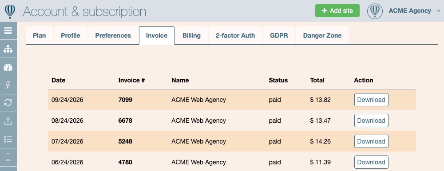Open the bulleted list sidebar icon
The width and height of the screenshot is (444, 171).
(x=8, y=139)
